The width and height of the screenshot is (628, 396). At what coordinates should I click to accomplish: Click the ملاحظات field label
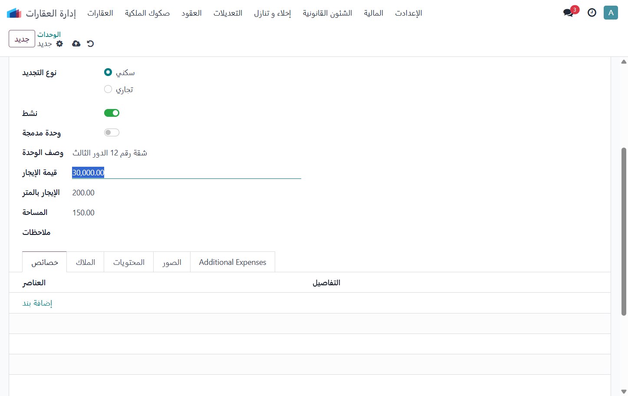tap(36, 232)
